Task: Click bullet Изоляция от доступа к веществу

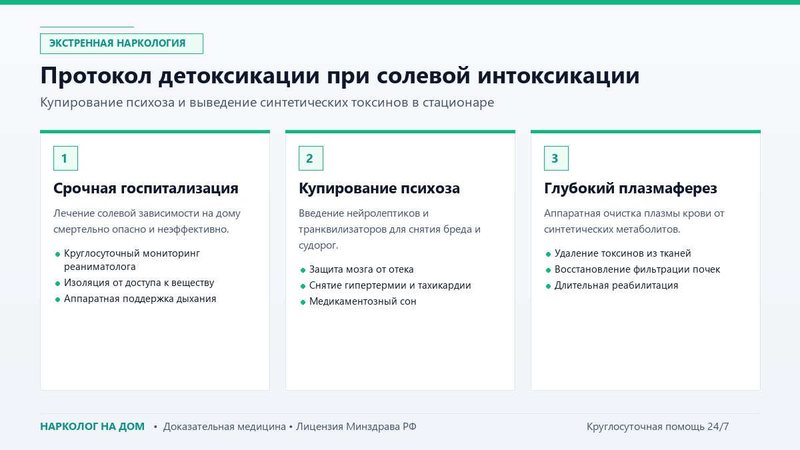Action: pyautogui.click(x=139, y=283)
